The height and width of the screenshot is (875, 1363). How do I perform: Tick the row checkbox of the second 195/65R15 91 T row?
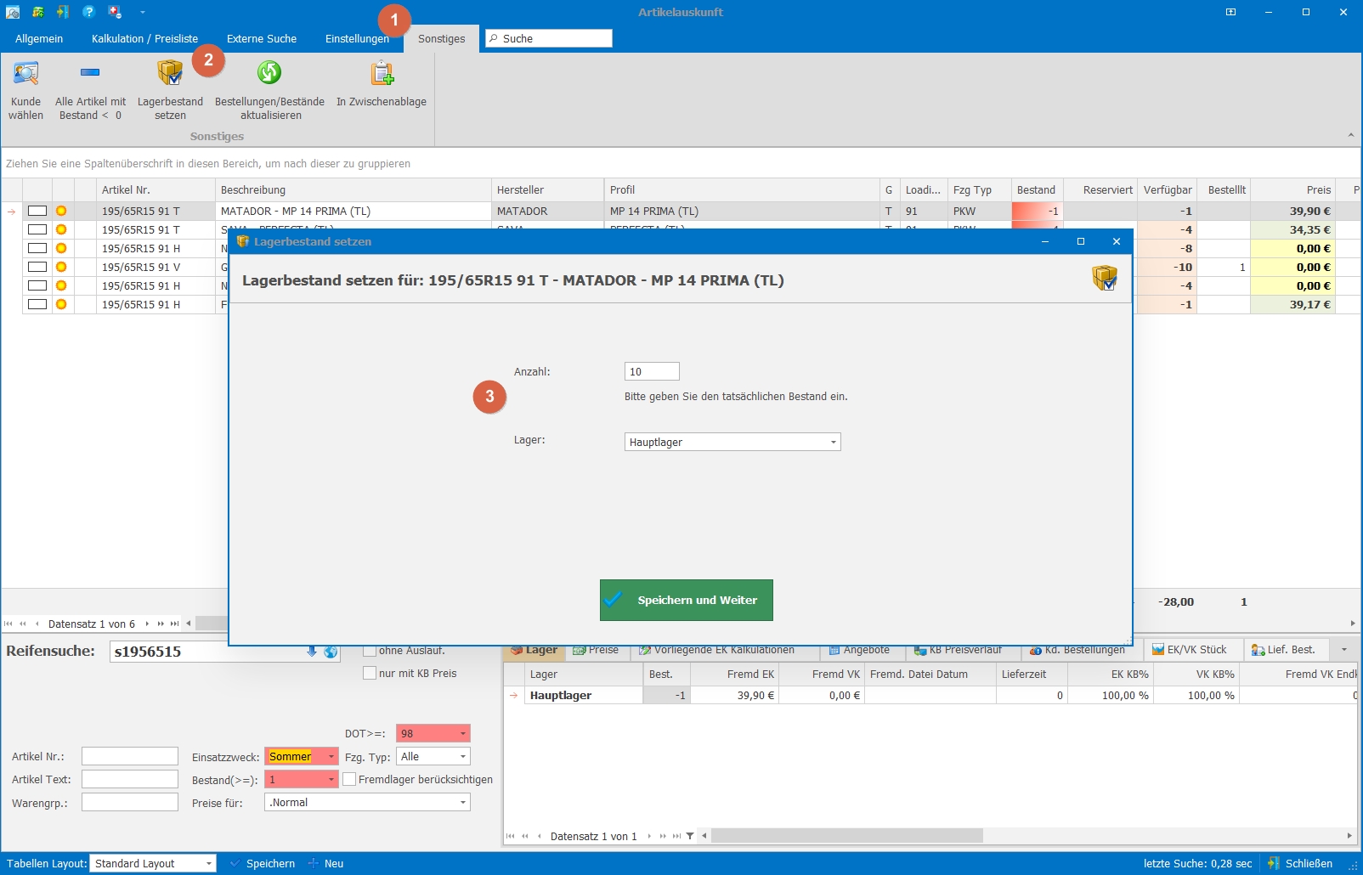coord(37,229)
